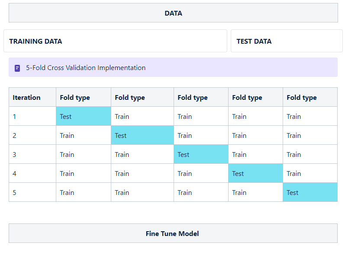
Task: Click the iteration number 1 cell
Action: click(32, 116)
